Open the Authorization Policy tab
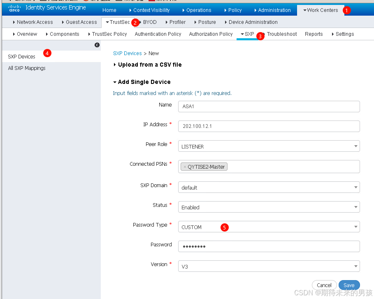The width and height of the screenshot is (374, 299). (x=211, y=34)
